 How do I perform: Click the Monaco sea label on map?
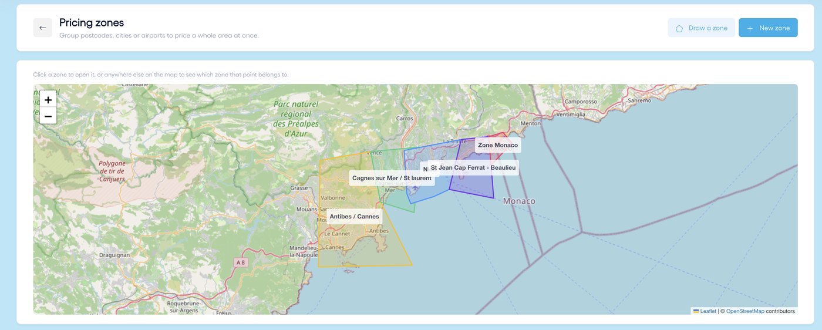pyautogui.click(x=519, y=201)
